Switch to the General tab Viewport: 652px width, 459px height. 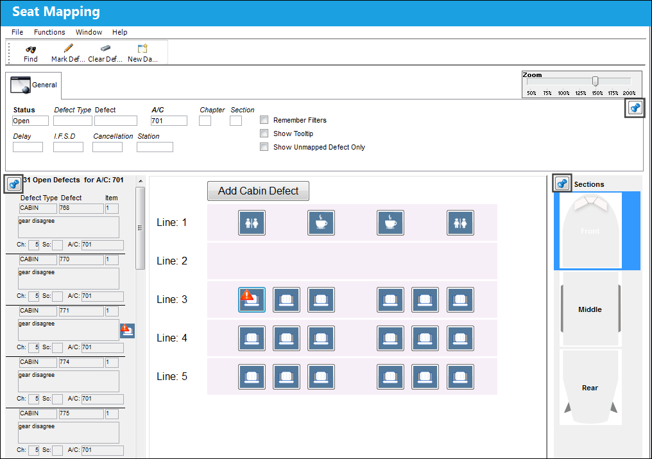click(34, 85)
